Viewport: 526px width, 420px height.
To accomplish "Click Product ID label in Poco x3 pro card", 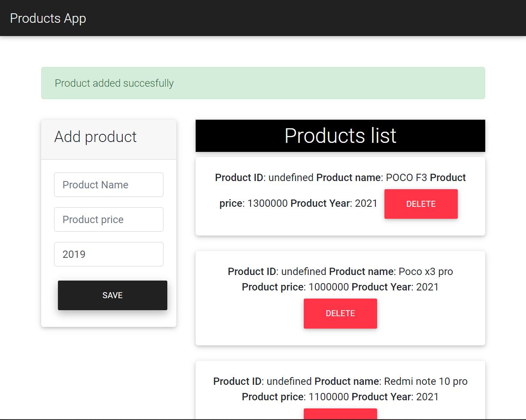I will click(x=252, y=272).
